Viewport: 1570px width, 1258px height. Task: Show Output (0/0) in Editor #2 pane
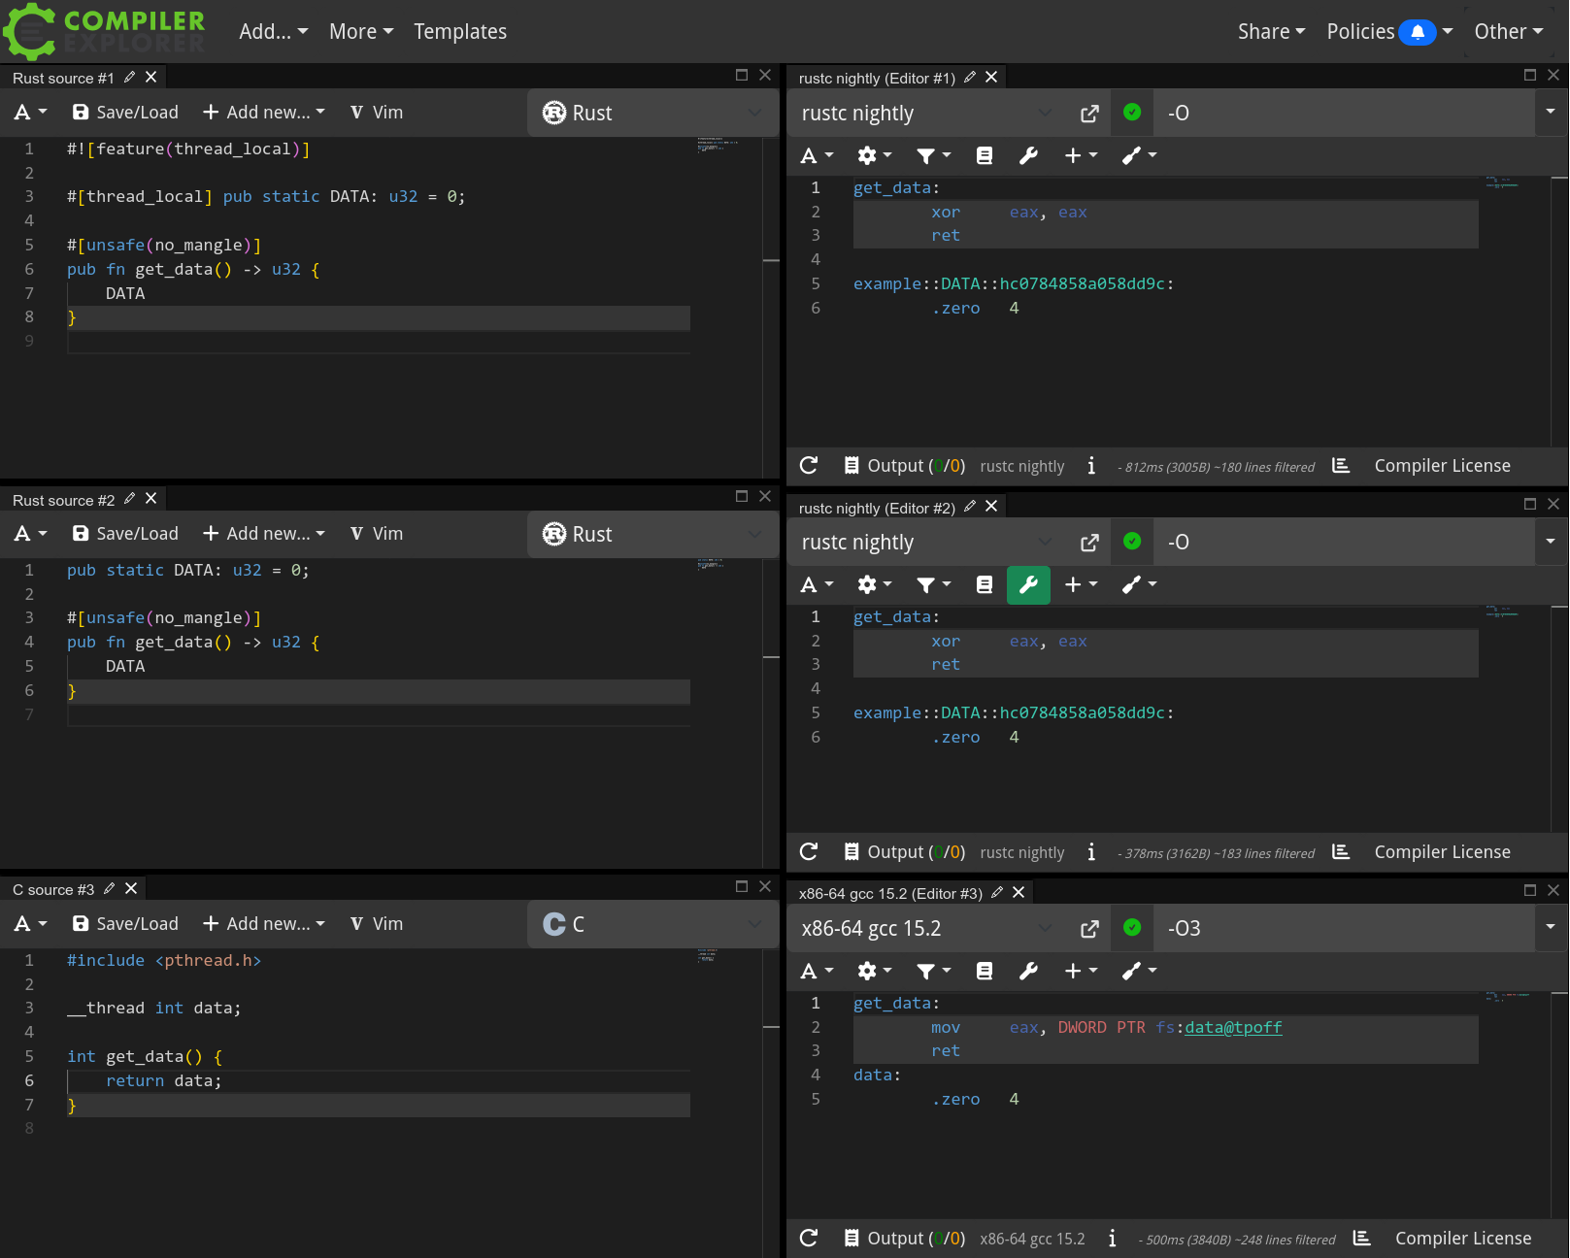coord(905,852)
